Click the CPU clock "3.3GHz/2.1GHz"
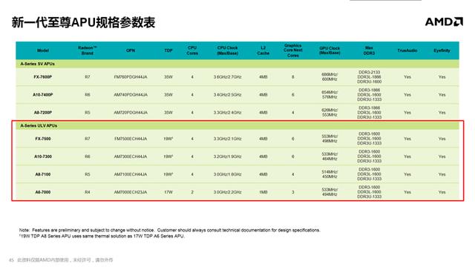The image size is (475, 267). [x=228, y=139]
